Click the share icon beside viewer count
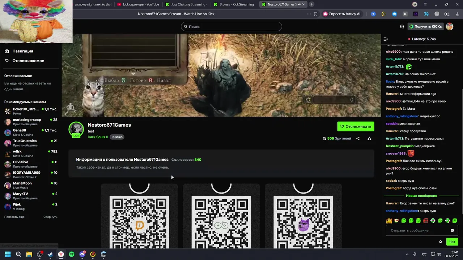Viewport: 463px width, 260px height. (358, 138)
